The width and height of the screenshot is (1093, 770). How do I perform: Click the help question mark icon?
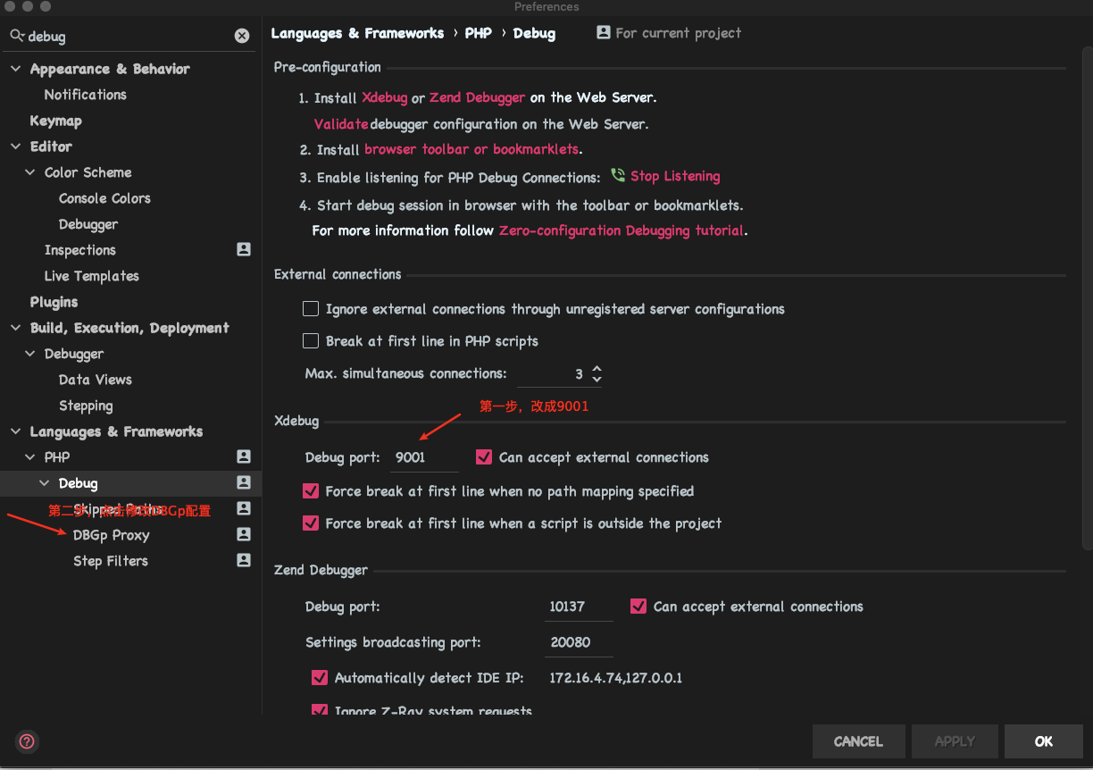[x=27, y=741]
